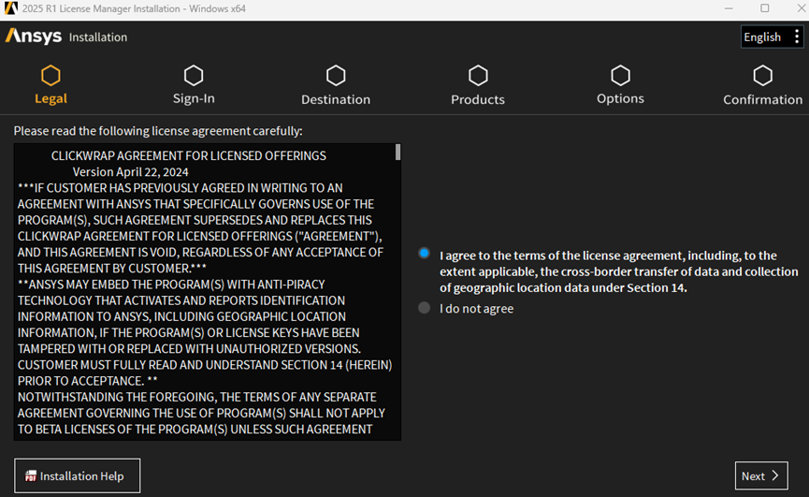The height and width of the screenshot is (497, 809).
Task: Click the Destination step hexagon icon
Action: [x=336, y=76]
